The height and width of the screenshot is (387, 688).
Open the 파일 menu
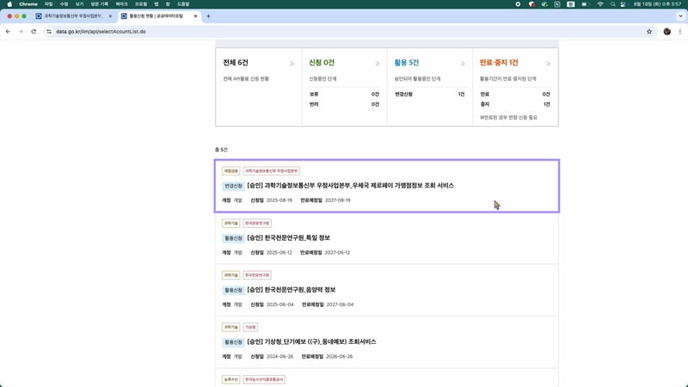pyautogui.click(x=49, y=4)
